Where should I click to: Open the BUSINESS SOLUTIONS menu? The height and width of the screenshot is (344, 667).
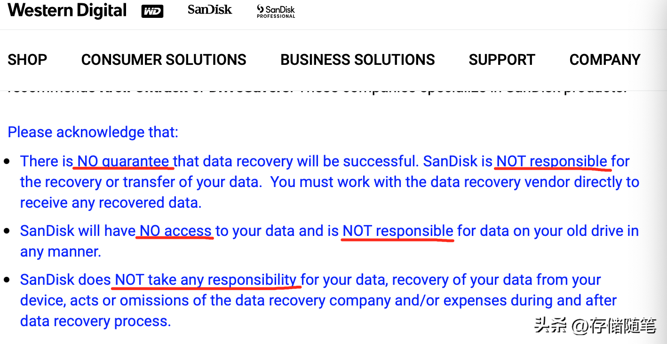click(x=357, y=60)
